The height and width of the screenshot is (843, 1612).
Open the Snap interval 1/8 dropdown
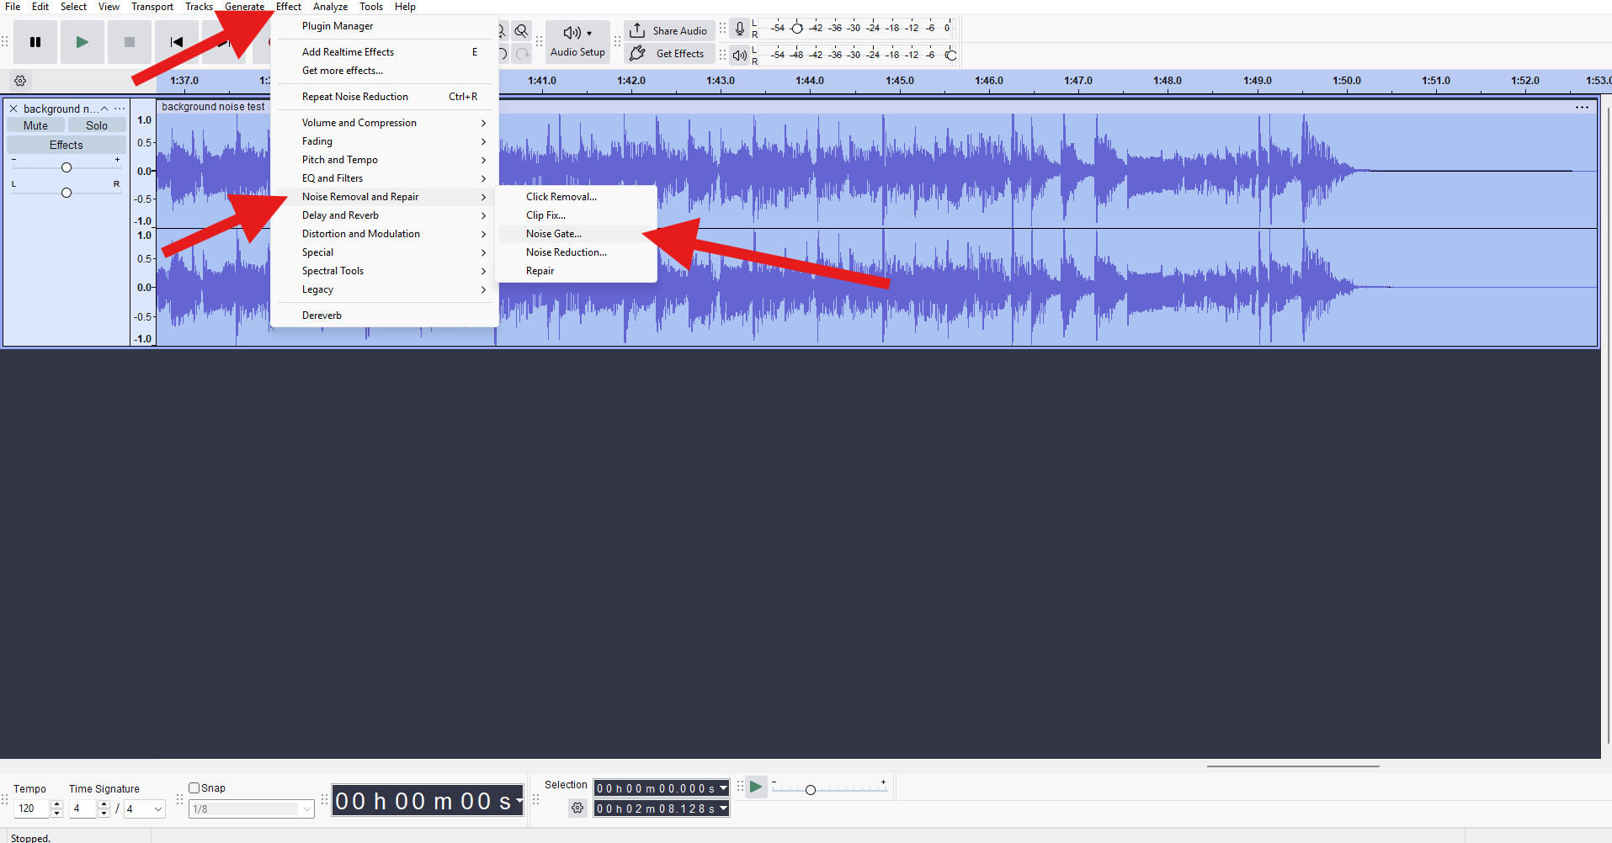tap(250, 809)
